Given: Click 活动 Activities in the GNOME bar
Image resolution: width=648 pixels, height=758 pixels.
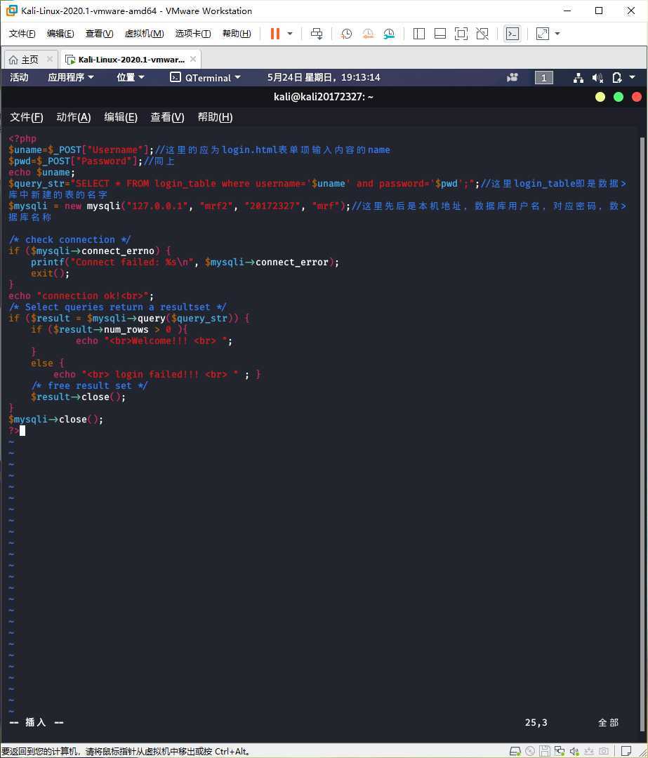Looking at the screenshot, I should click(x=20, y=77).
